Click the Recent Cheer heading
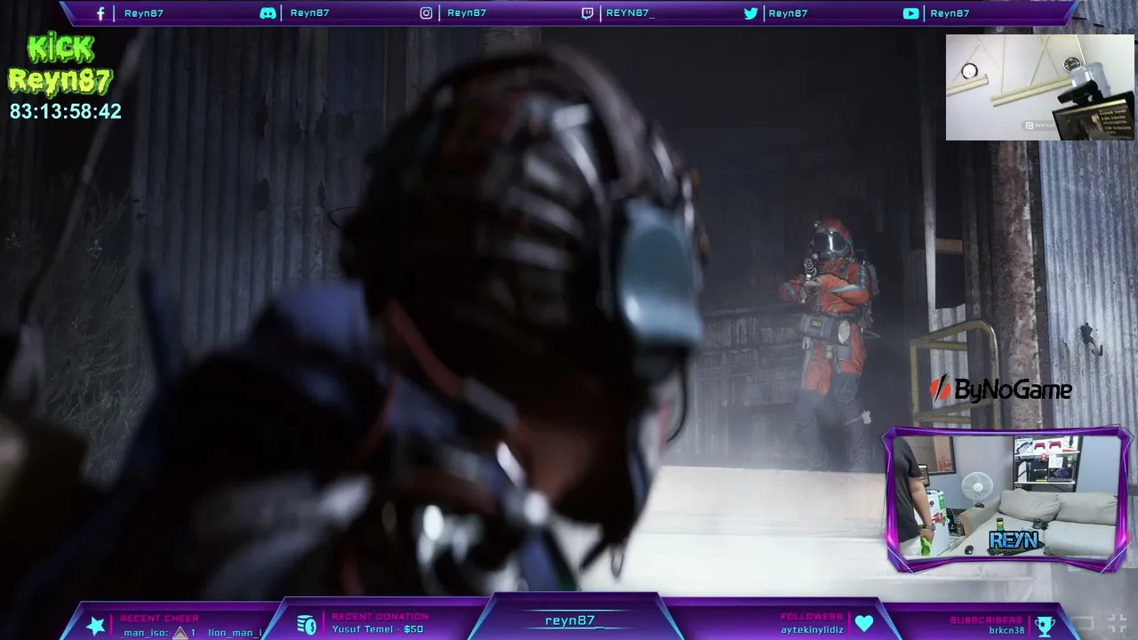This screenshot has height=640, width=1138. coord(159,618)
